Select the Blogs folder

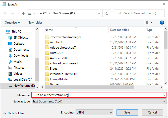tap(53, 69)
